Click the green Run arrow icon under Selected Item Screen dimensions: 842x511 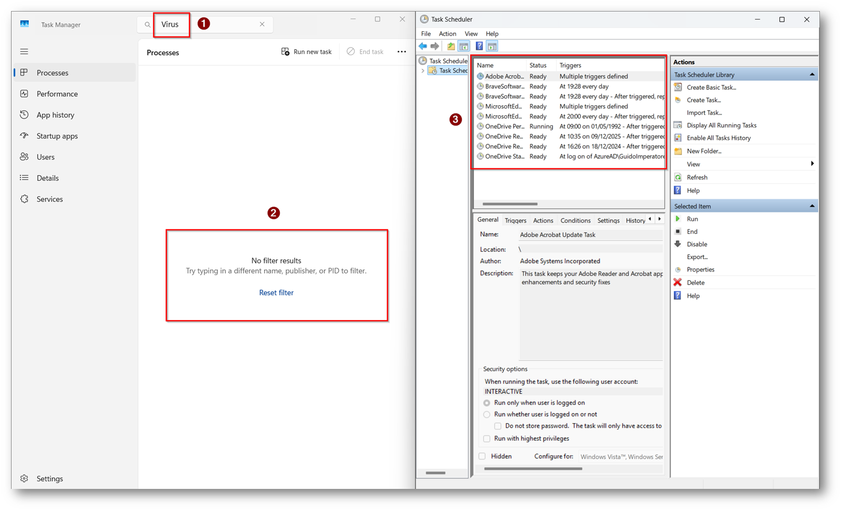click(678, 219)
